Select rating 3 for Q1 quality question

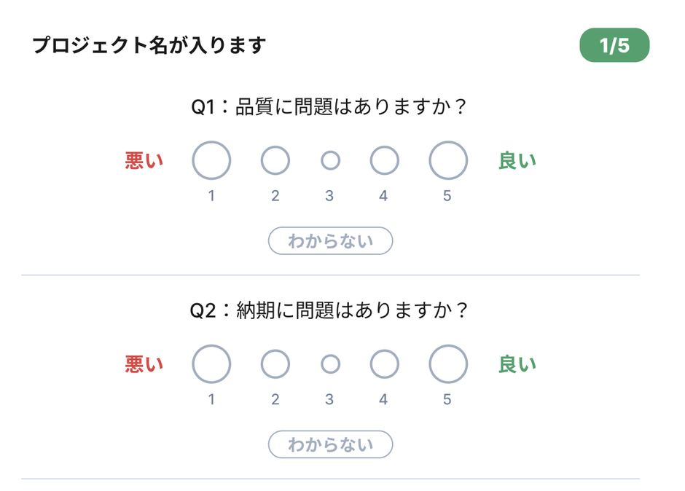[x=329, y=160]
